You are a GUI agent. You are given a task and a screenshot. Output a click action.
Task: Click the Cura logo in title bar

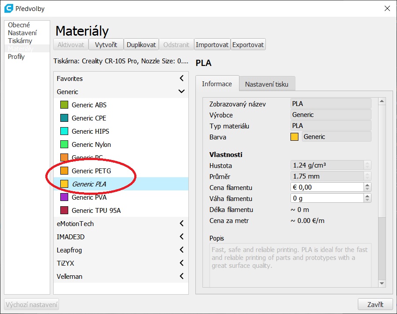click(x=8, y=8)
